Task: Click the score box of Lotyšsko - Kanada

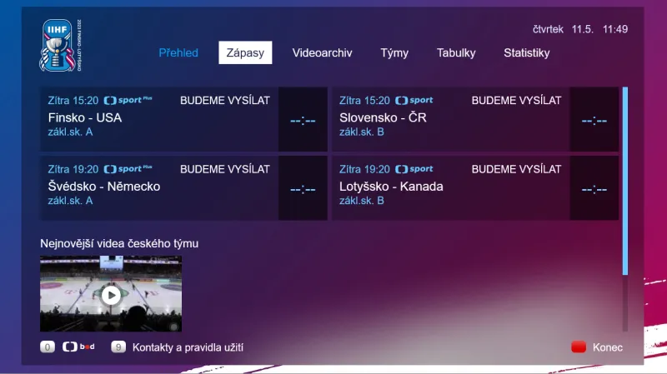Action: tap(594, 188)
